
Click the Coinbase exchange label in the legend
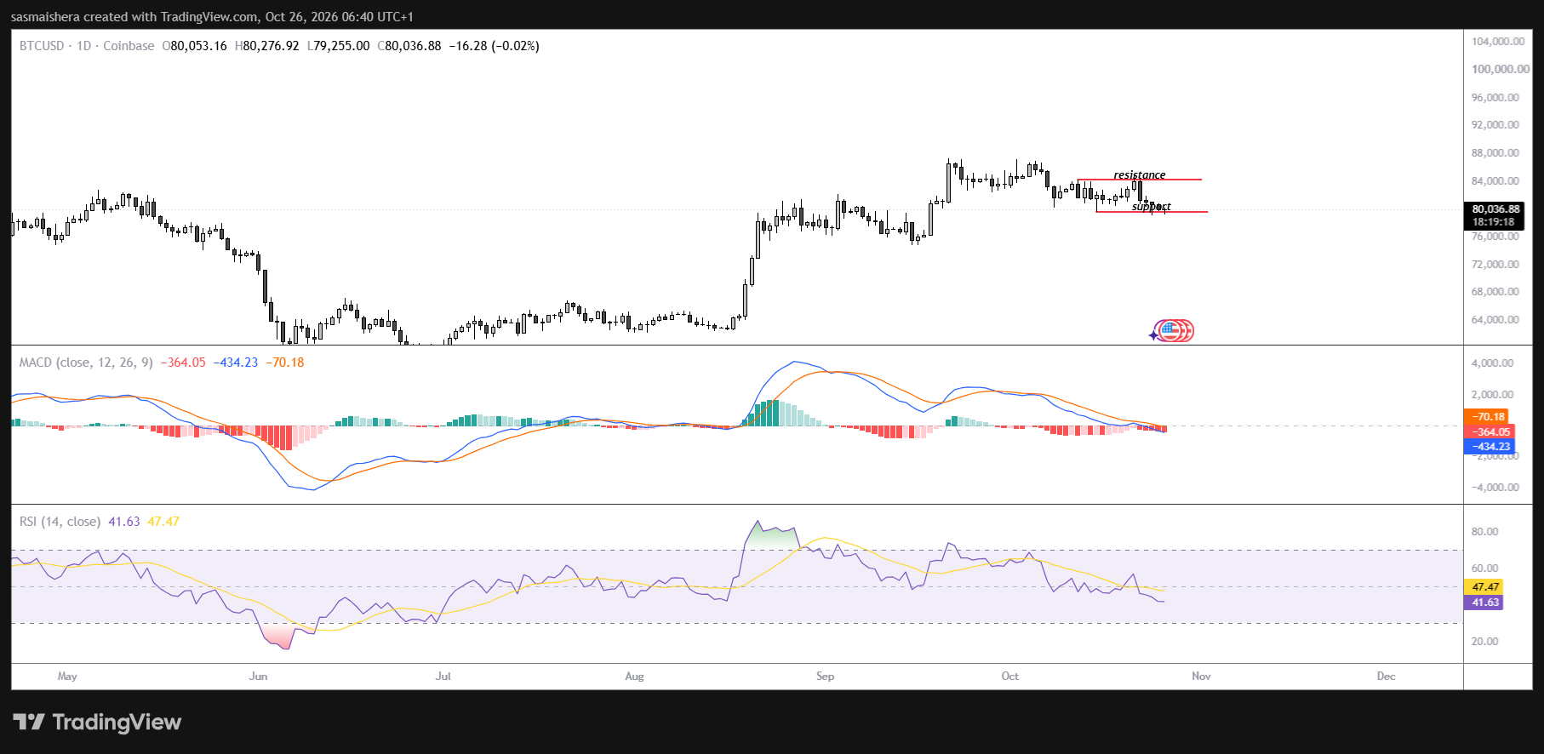coord(129,46)
